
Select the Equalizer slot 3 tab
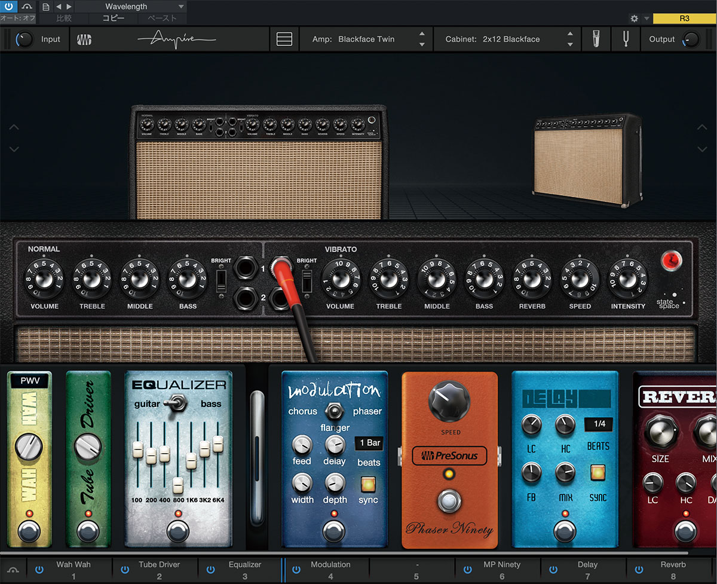240,570
